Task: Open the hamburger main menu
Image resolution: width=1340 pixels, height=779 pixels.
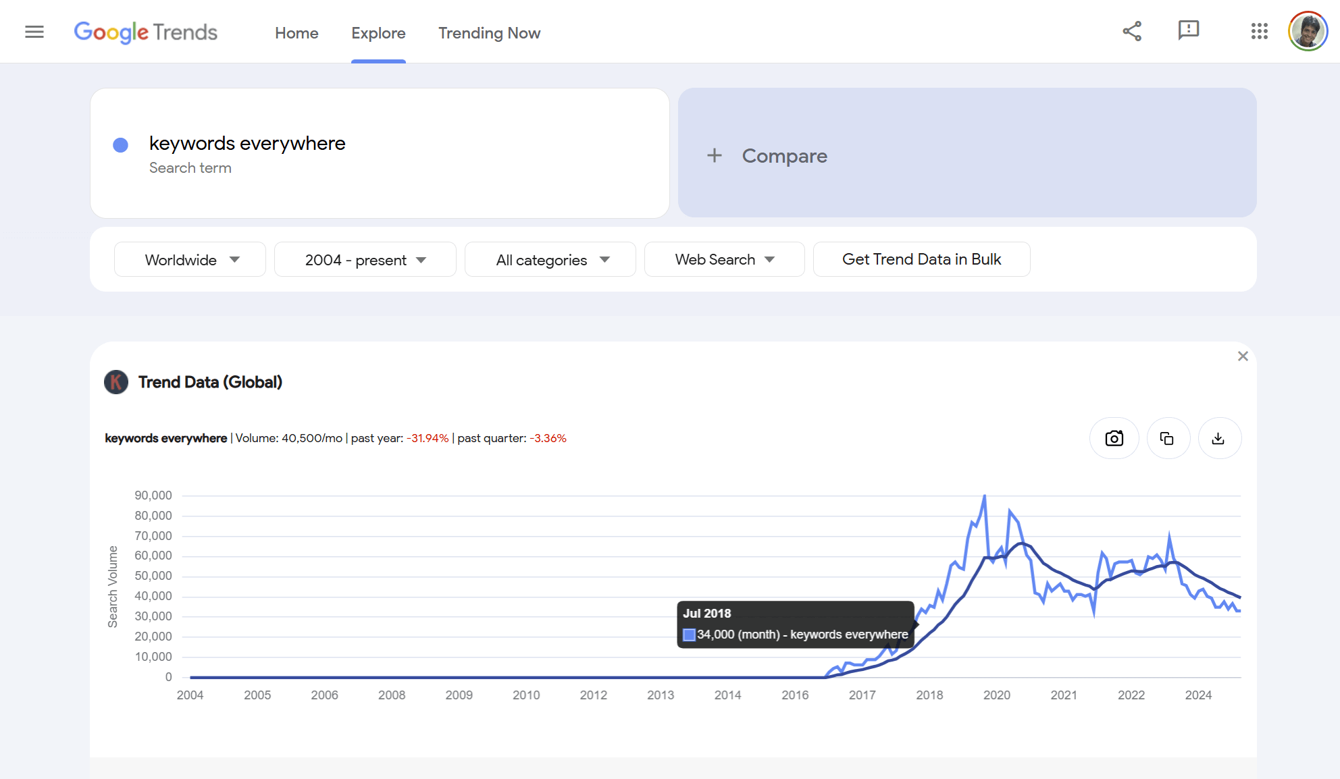Action: pos(34,32)
